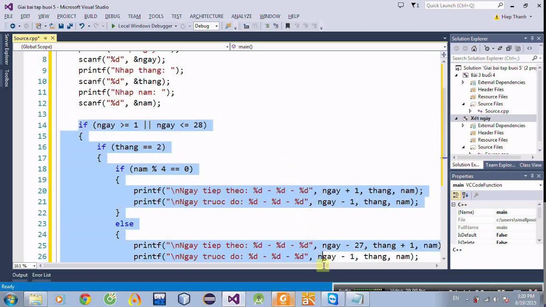Start Local Windows Debugger with green play icon
The width and height of the screenshot is (546, 307).
click(x=113, y=26)
